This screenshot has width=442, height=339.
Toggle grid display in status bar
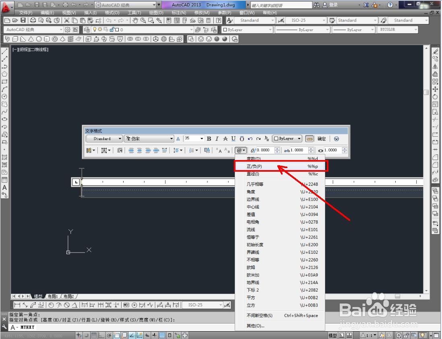pyautogui.click(x=94, y=335)
